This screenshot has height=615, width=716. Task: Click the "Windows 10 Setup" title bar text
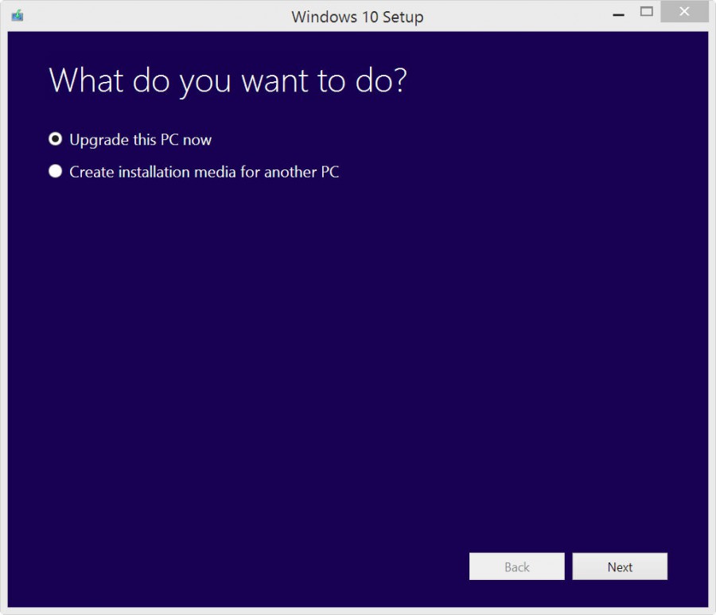pyautogui.click(x=358, y=16)
